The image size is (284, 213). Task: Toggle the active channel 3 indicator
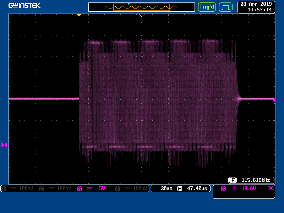coord(80,189)
